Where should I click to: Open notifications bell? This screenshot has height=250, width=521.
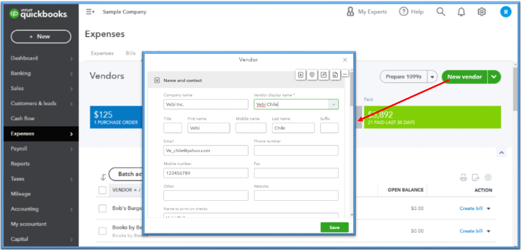461,12
